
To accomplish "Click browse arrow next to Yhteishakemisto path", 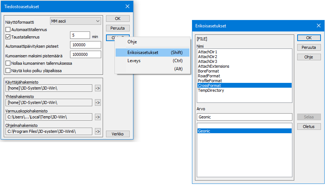I will (x=98, y=102).
